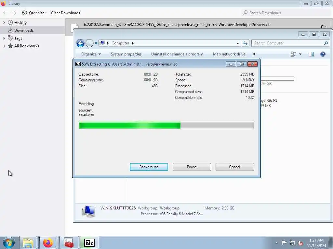Click magnifier icon in Search Computer
Screen dimensions: 333x249
point(326,43)
